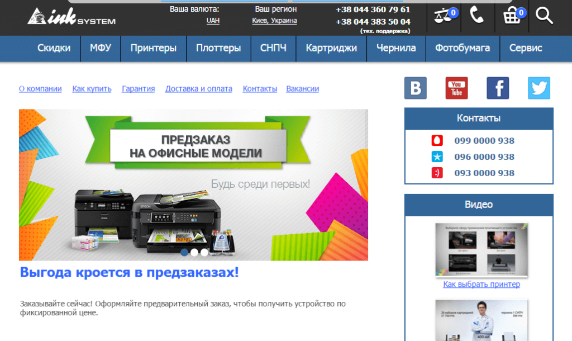Viewport: 572px width, 341px height.
Task: Click the INK System logo
Action: point(71,17)
